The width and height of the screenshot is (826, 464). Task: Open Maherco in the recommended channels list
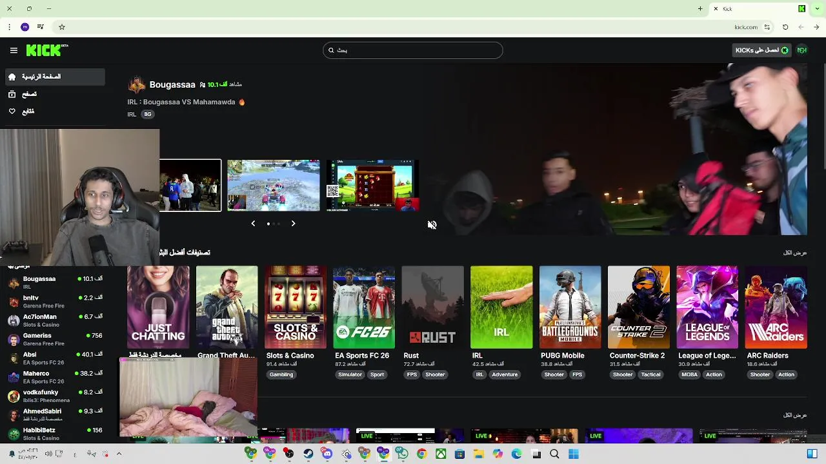55,377
